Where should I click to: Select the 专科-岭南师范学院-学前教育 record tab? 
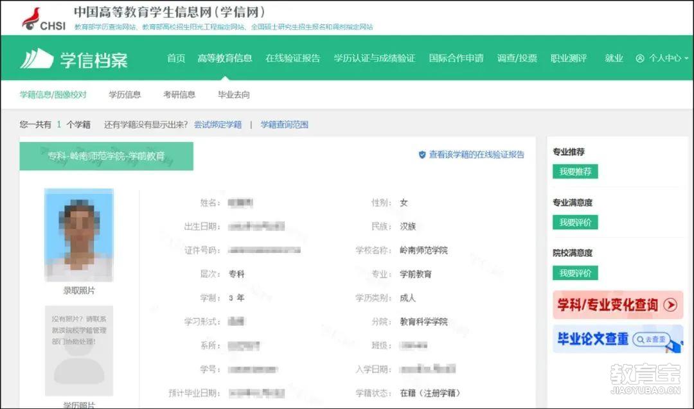tap(106, 156)
